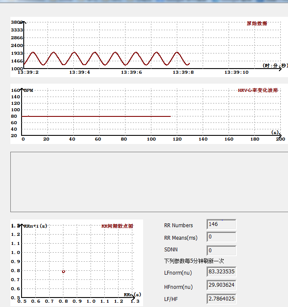Click the empty gray panel between charts
Screen dimensions: 288x307
(149, 182)
